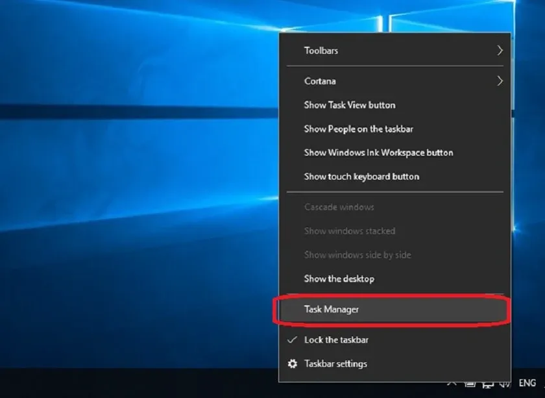Open Task Manager from the context menu
545x398 pixels.
(x=331, y=309)
